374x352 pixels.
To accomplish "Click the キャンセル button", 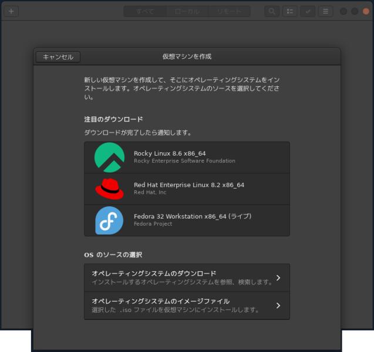I will tap(58, 57).
